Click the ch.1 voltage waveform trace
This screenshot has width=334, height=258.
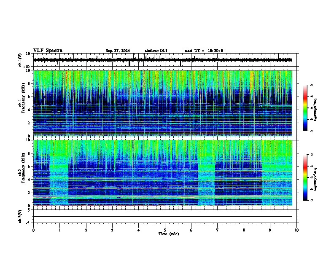(163, 60)
